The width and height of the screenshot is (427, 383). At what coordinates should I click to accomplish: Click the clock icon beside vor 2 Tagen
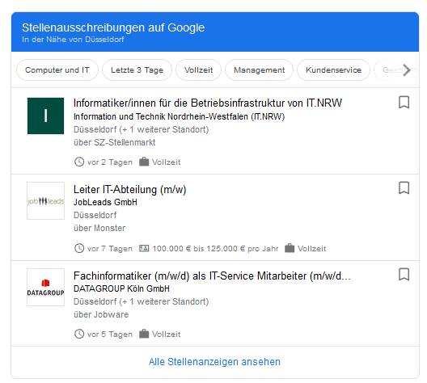tap(79, 162)
